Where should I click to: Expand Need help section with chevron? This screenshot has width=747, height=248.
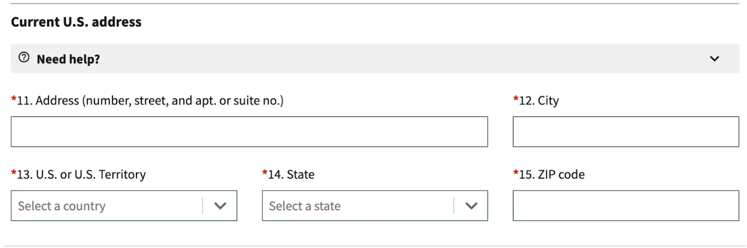tap(714, 59)
